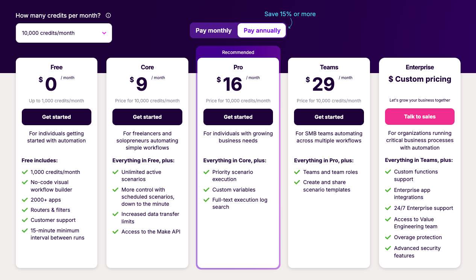The height and width of the screenshot is (280, 476).
Task: Click the chevron on 10,000 credits/month selector
Action: click(104, 33)
